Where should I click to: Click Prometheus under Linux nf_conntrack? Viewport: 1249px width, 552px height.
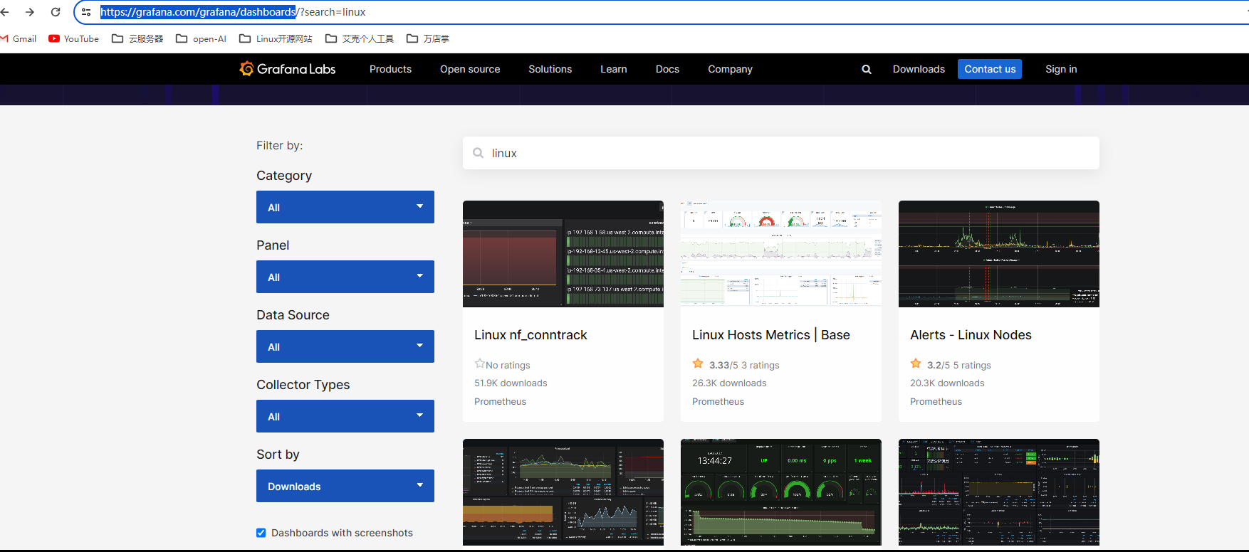[x=500, y=401]
